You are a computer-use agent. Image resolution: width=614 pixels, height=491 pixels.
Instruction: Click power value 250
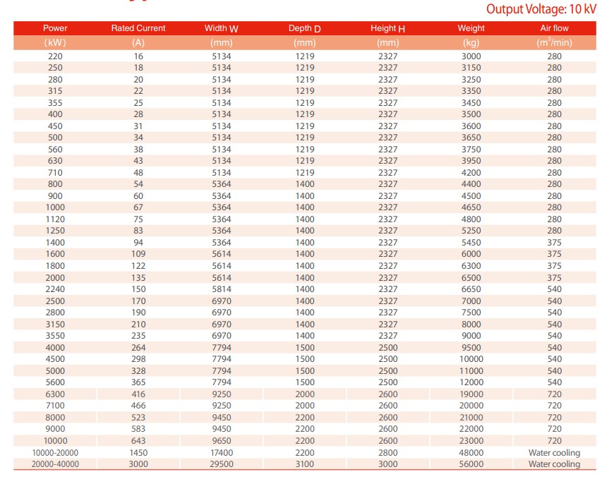point(55,68)
